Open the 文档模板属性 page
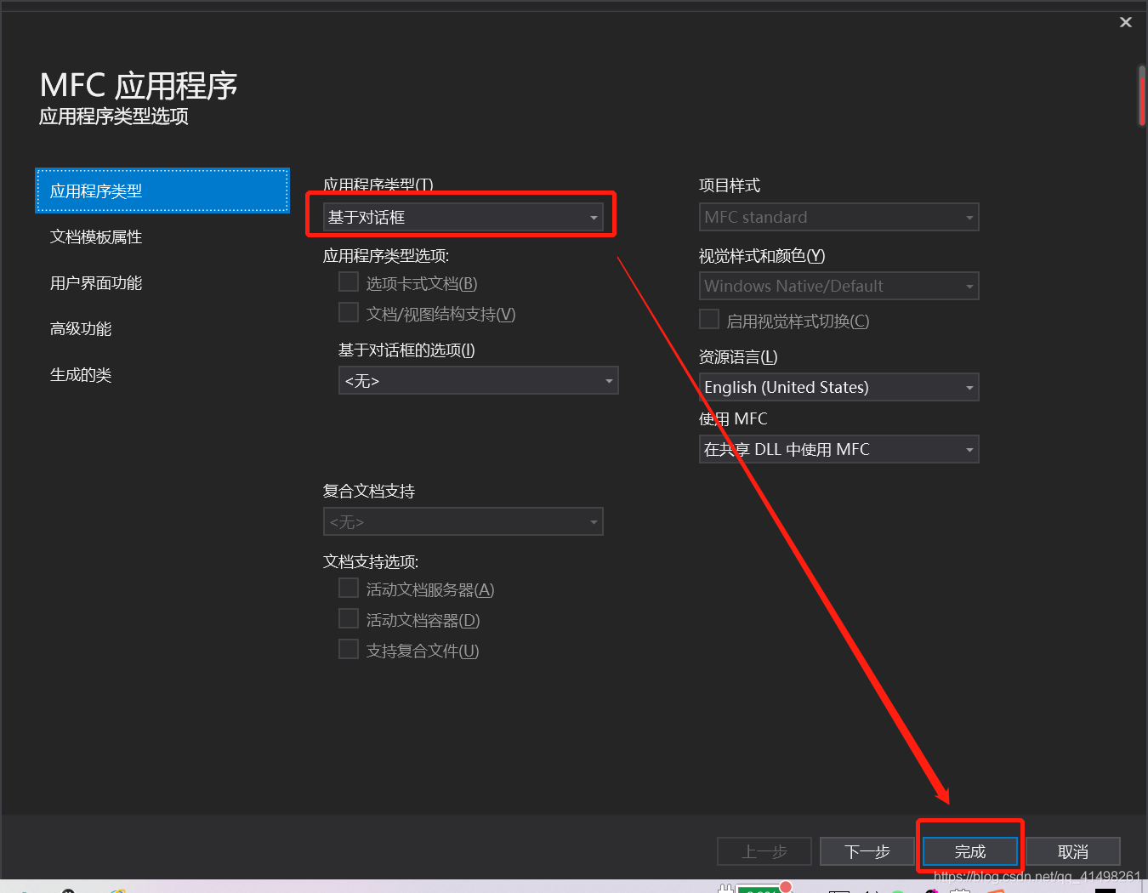This screenshot has height=893, width=1148. [96, 237]
